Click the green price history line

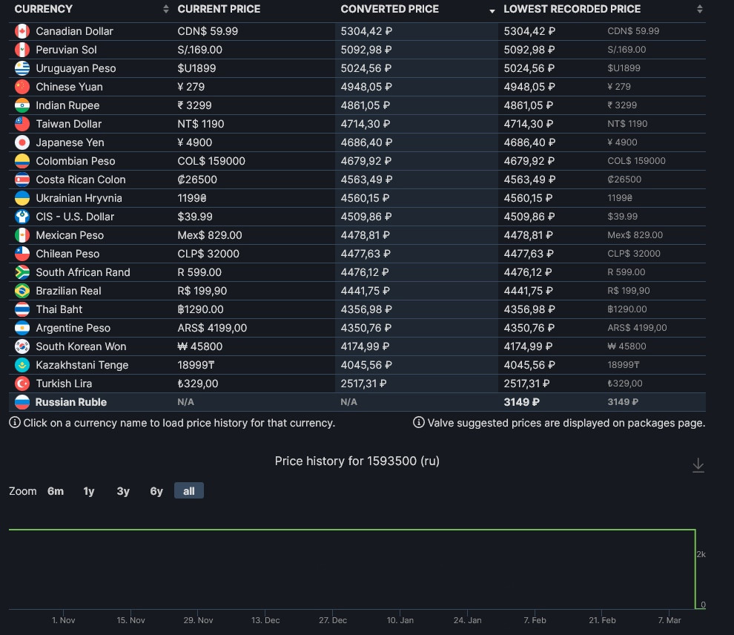(x=352, y=530)
